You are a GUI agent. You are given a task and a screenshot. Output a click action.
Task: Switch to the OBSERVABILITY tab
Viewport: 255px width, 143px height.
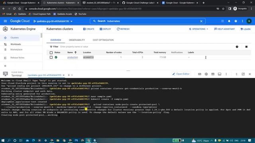pyautogui.click(x=77, y=40)
